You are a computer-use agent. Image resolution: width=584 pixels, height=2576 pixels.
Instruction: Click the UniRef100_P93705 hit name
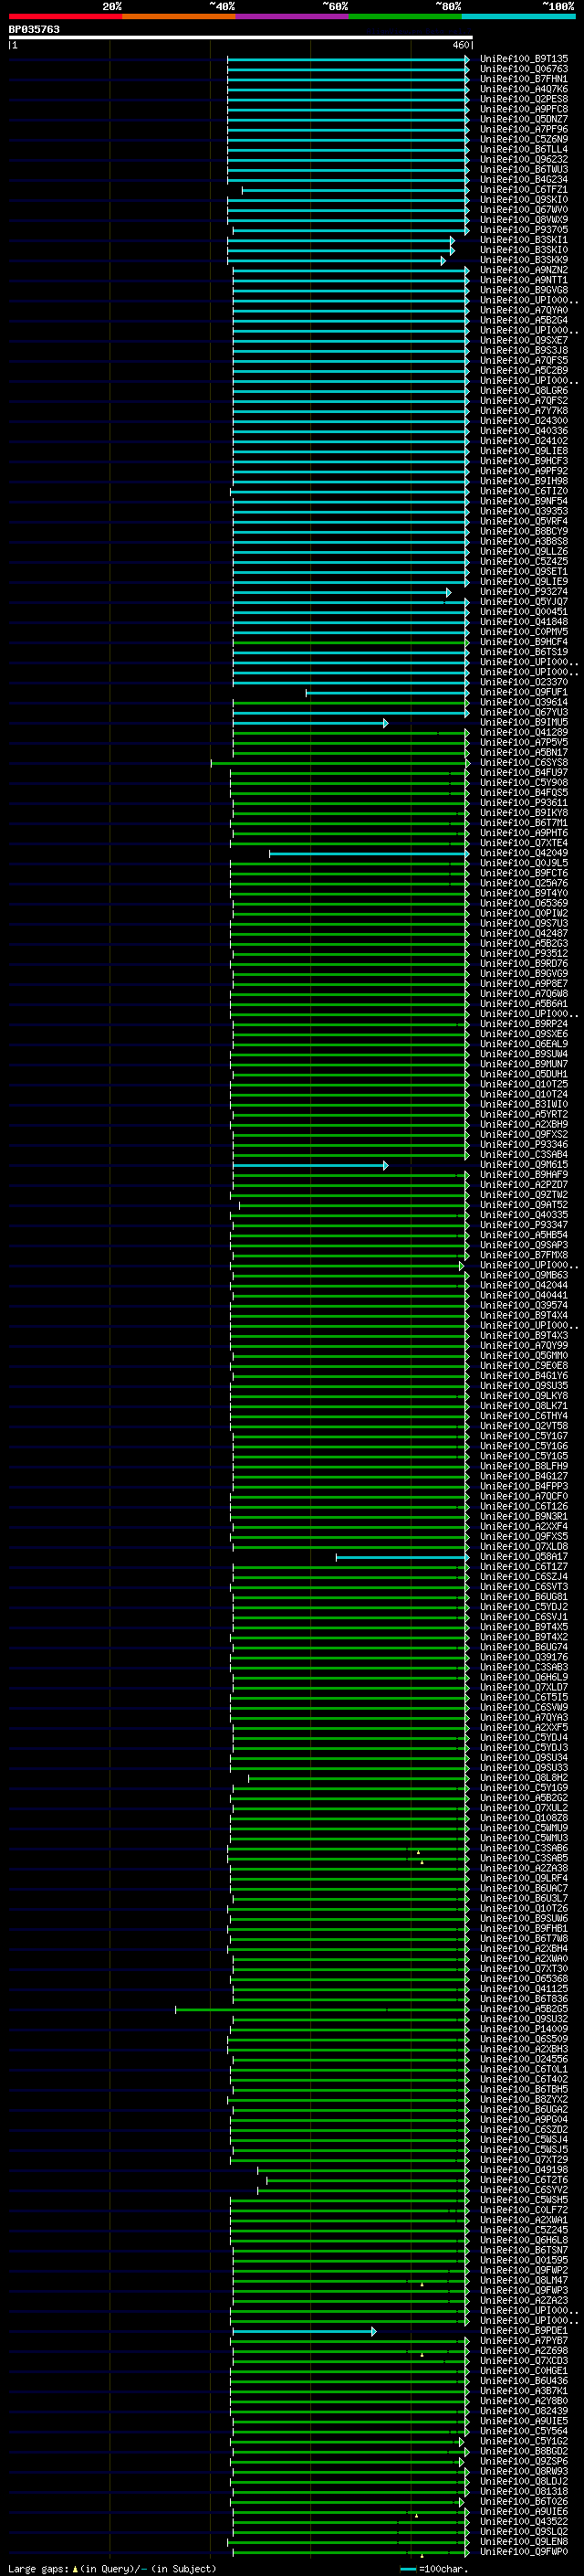[x=524, y=230]
